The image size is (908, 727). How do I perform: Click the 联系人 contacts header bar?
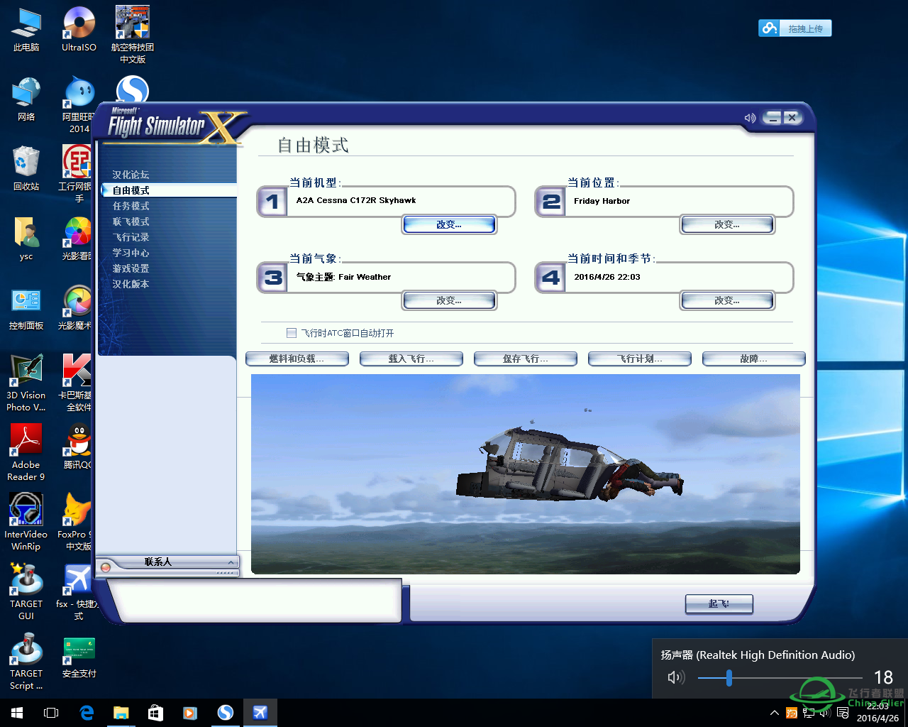(167, 562)
